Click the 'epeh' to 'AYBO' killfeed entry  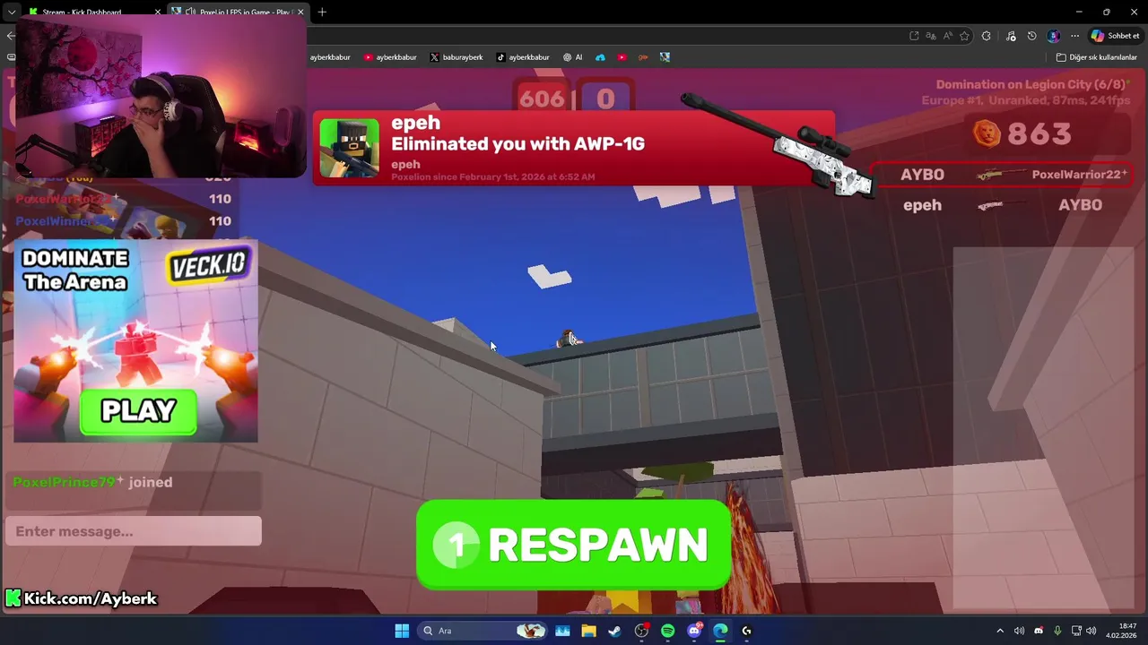(1002, 205)
